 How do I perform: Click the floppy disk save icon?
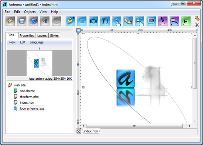[22, 21]
